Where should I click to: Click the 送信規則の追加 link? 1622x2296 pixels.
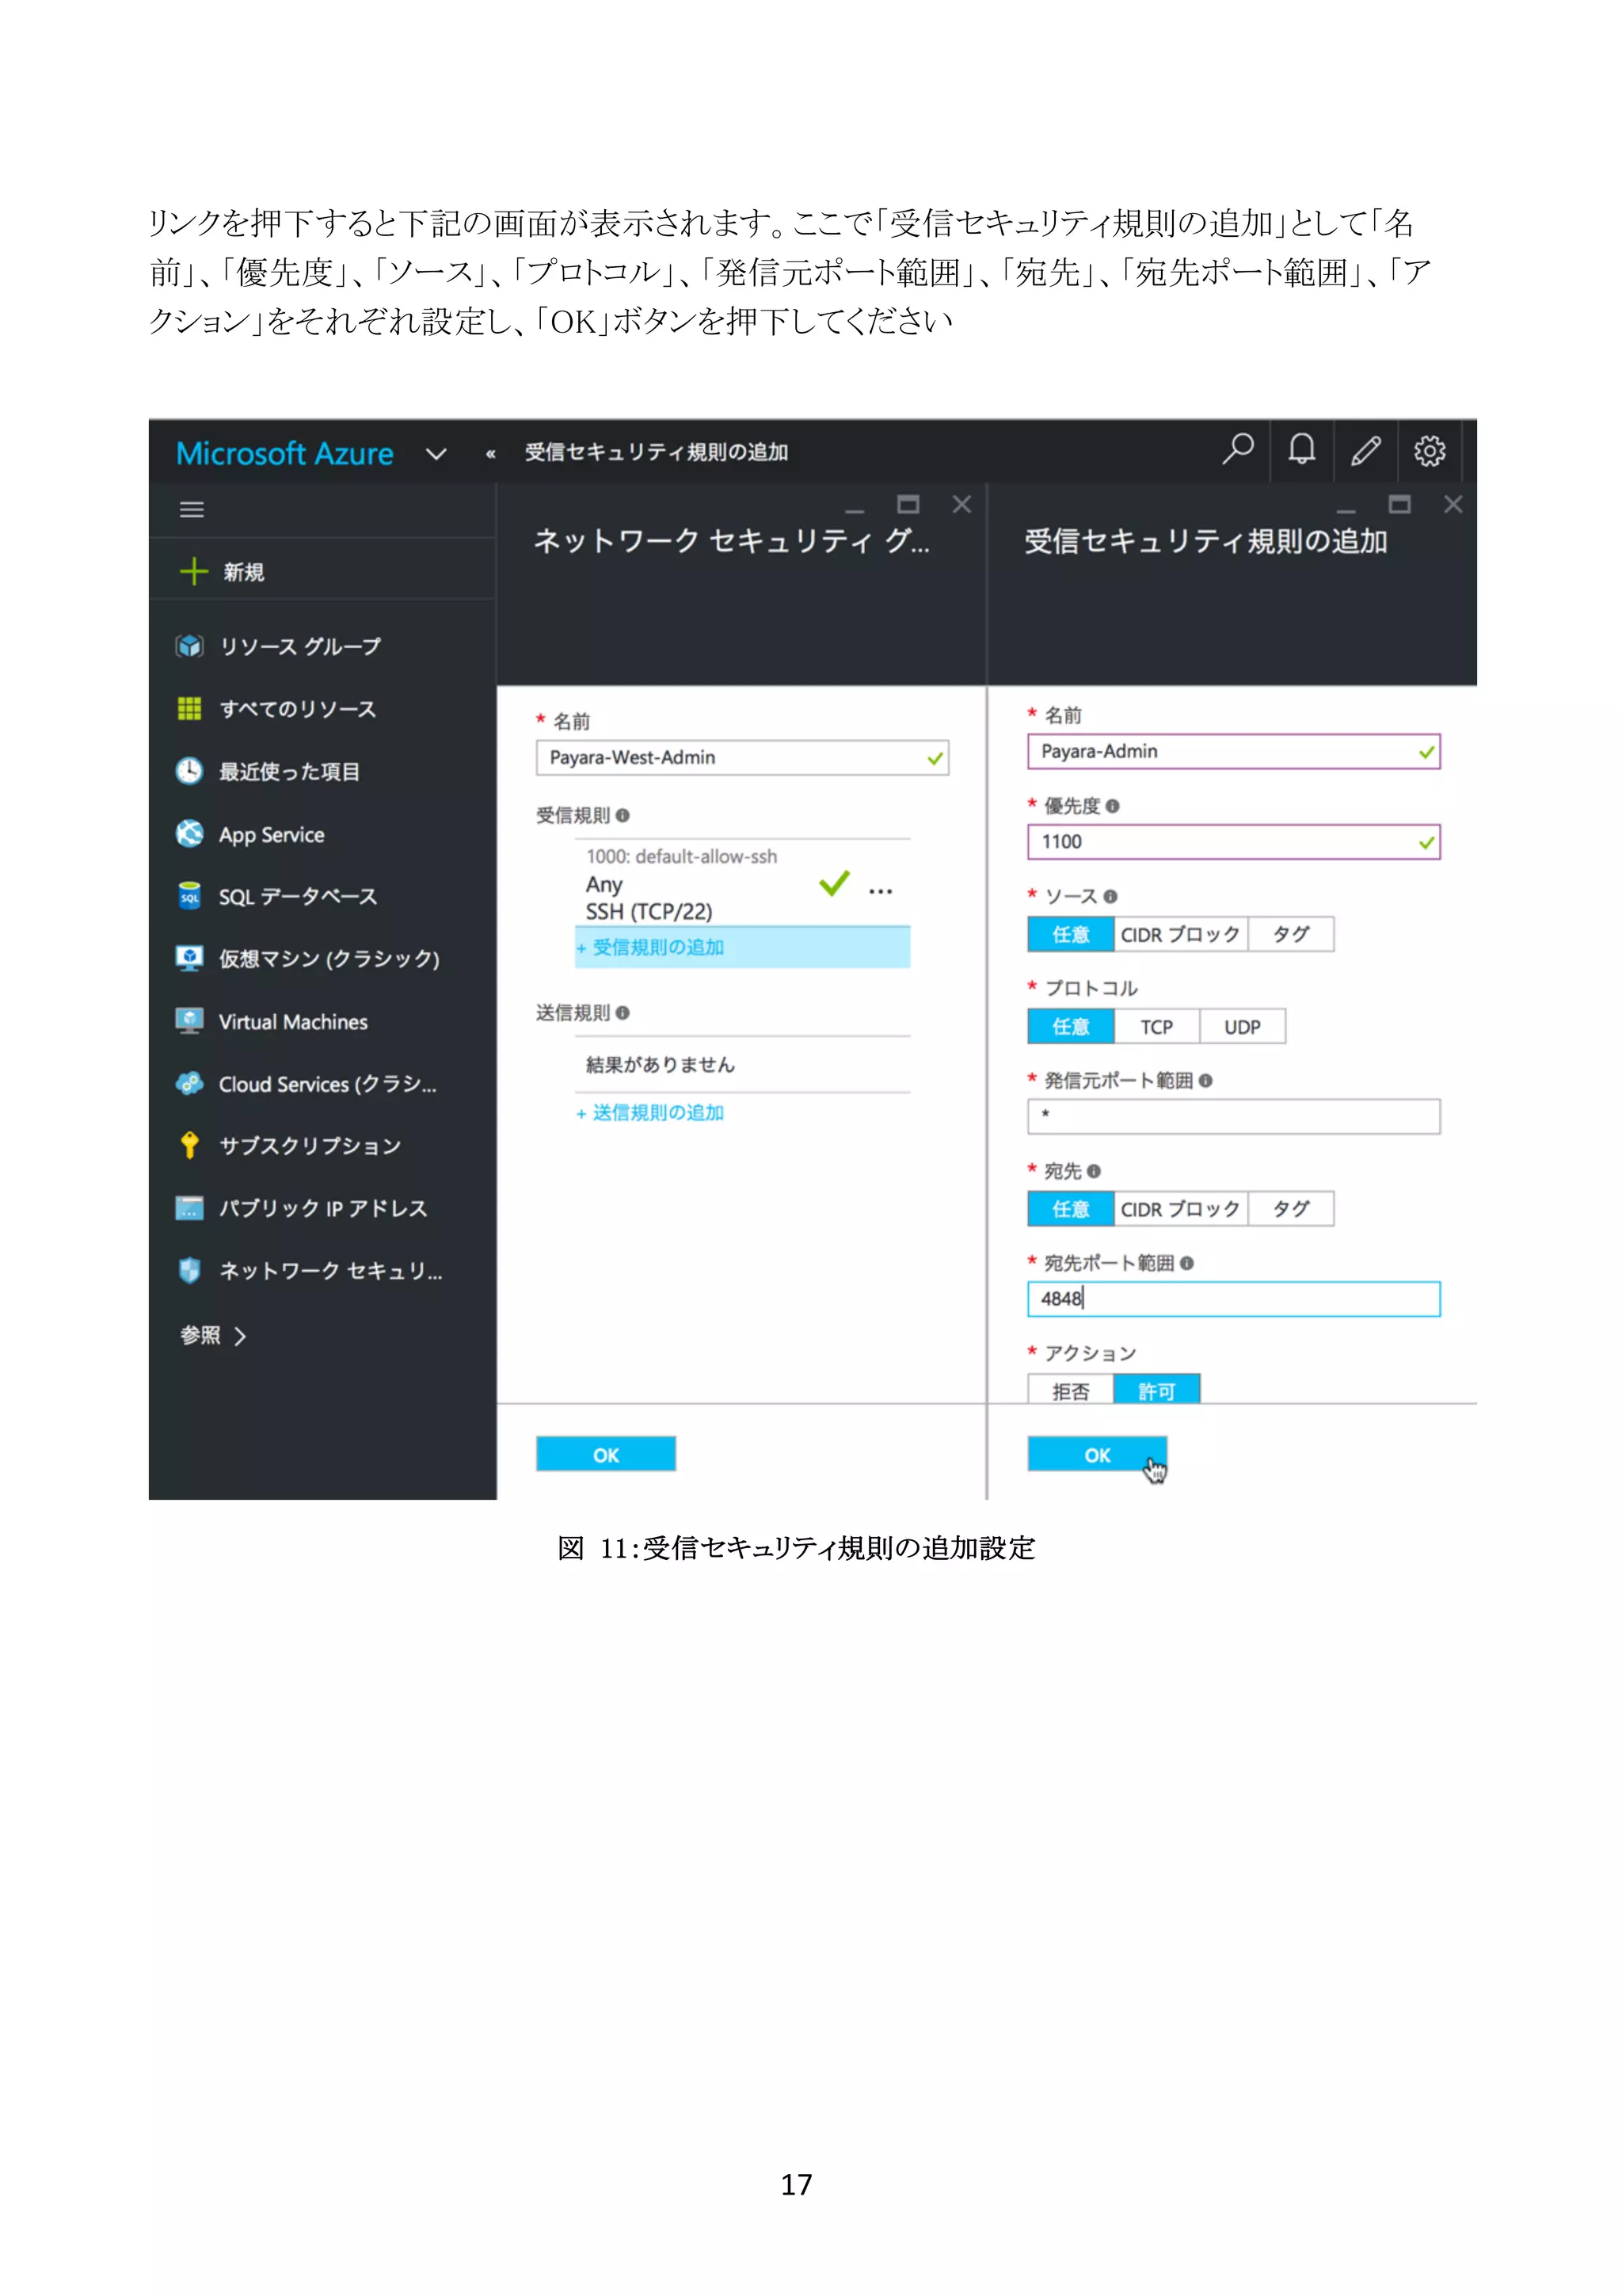click(x=649, y=1112)
